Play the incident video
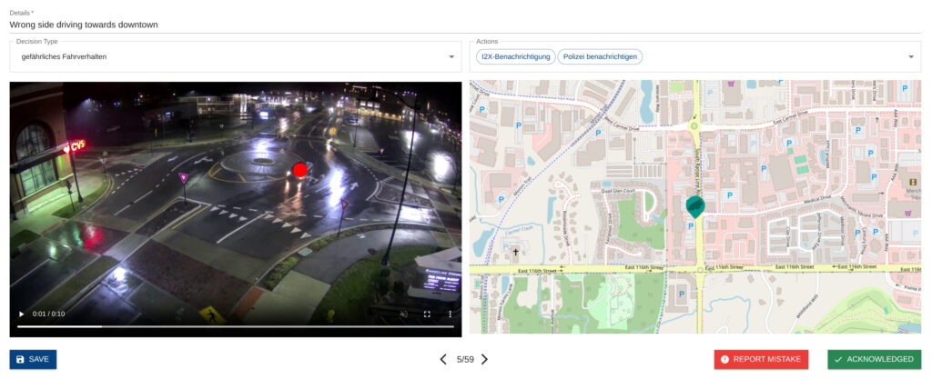 [x=22, y=314]
